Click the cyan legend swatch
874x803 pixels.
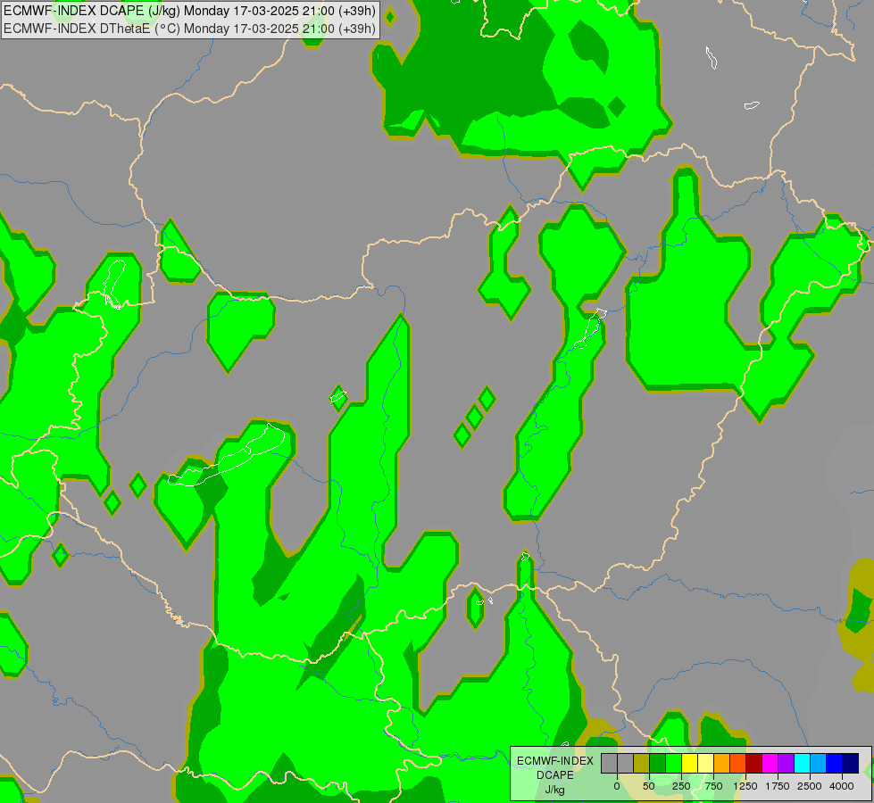pos(802,763)
